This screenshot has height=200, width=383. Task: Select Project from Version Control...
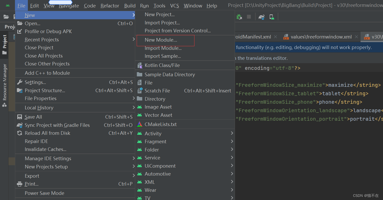(185, 31)
